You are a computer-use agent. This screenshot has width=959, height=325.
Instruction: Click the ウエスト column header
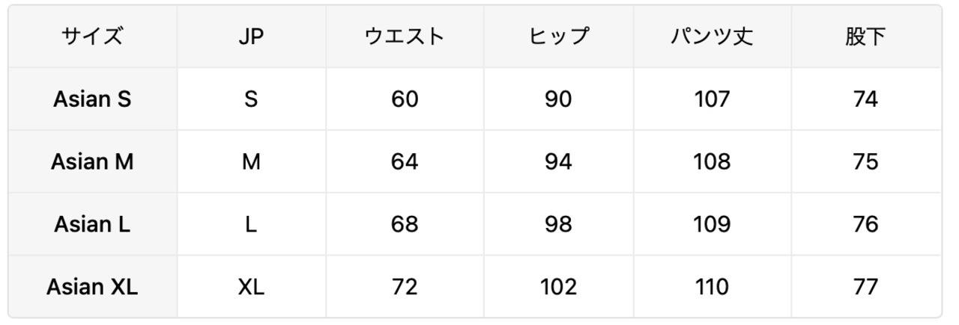(x=405, y=37)
